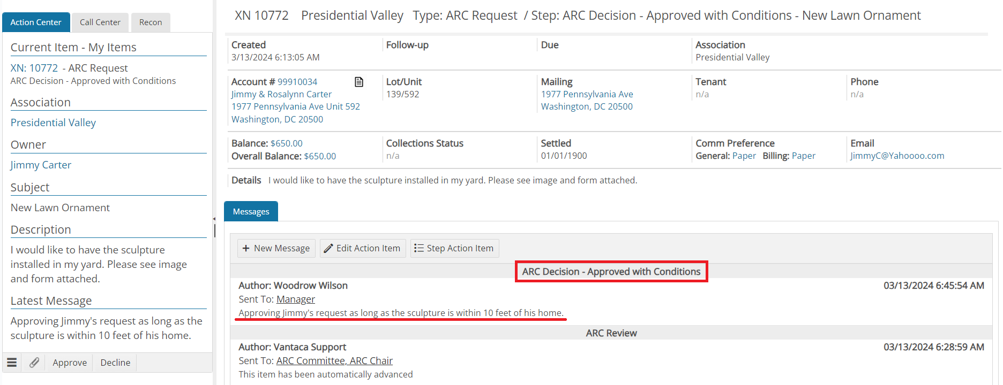Screen dimensions: 1003x385
Task: Click the ARC Committee, ARC Chair recipients link
Action: tap(334, 361)
